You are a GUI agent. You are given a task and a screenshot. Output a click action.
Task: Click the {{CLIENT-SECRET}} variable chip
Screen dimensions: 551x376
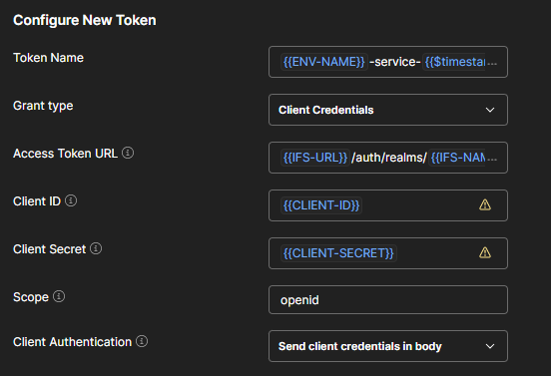[338, 253]
